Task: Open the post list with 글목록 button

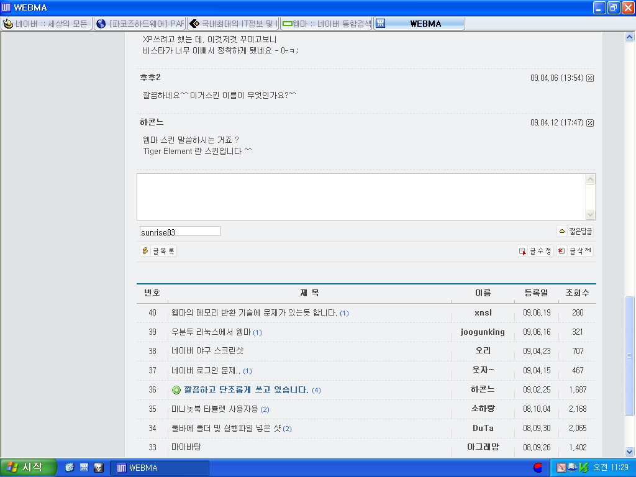Action: [159, 251]
